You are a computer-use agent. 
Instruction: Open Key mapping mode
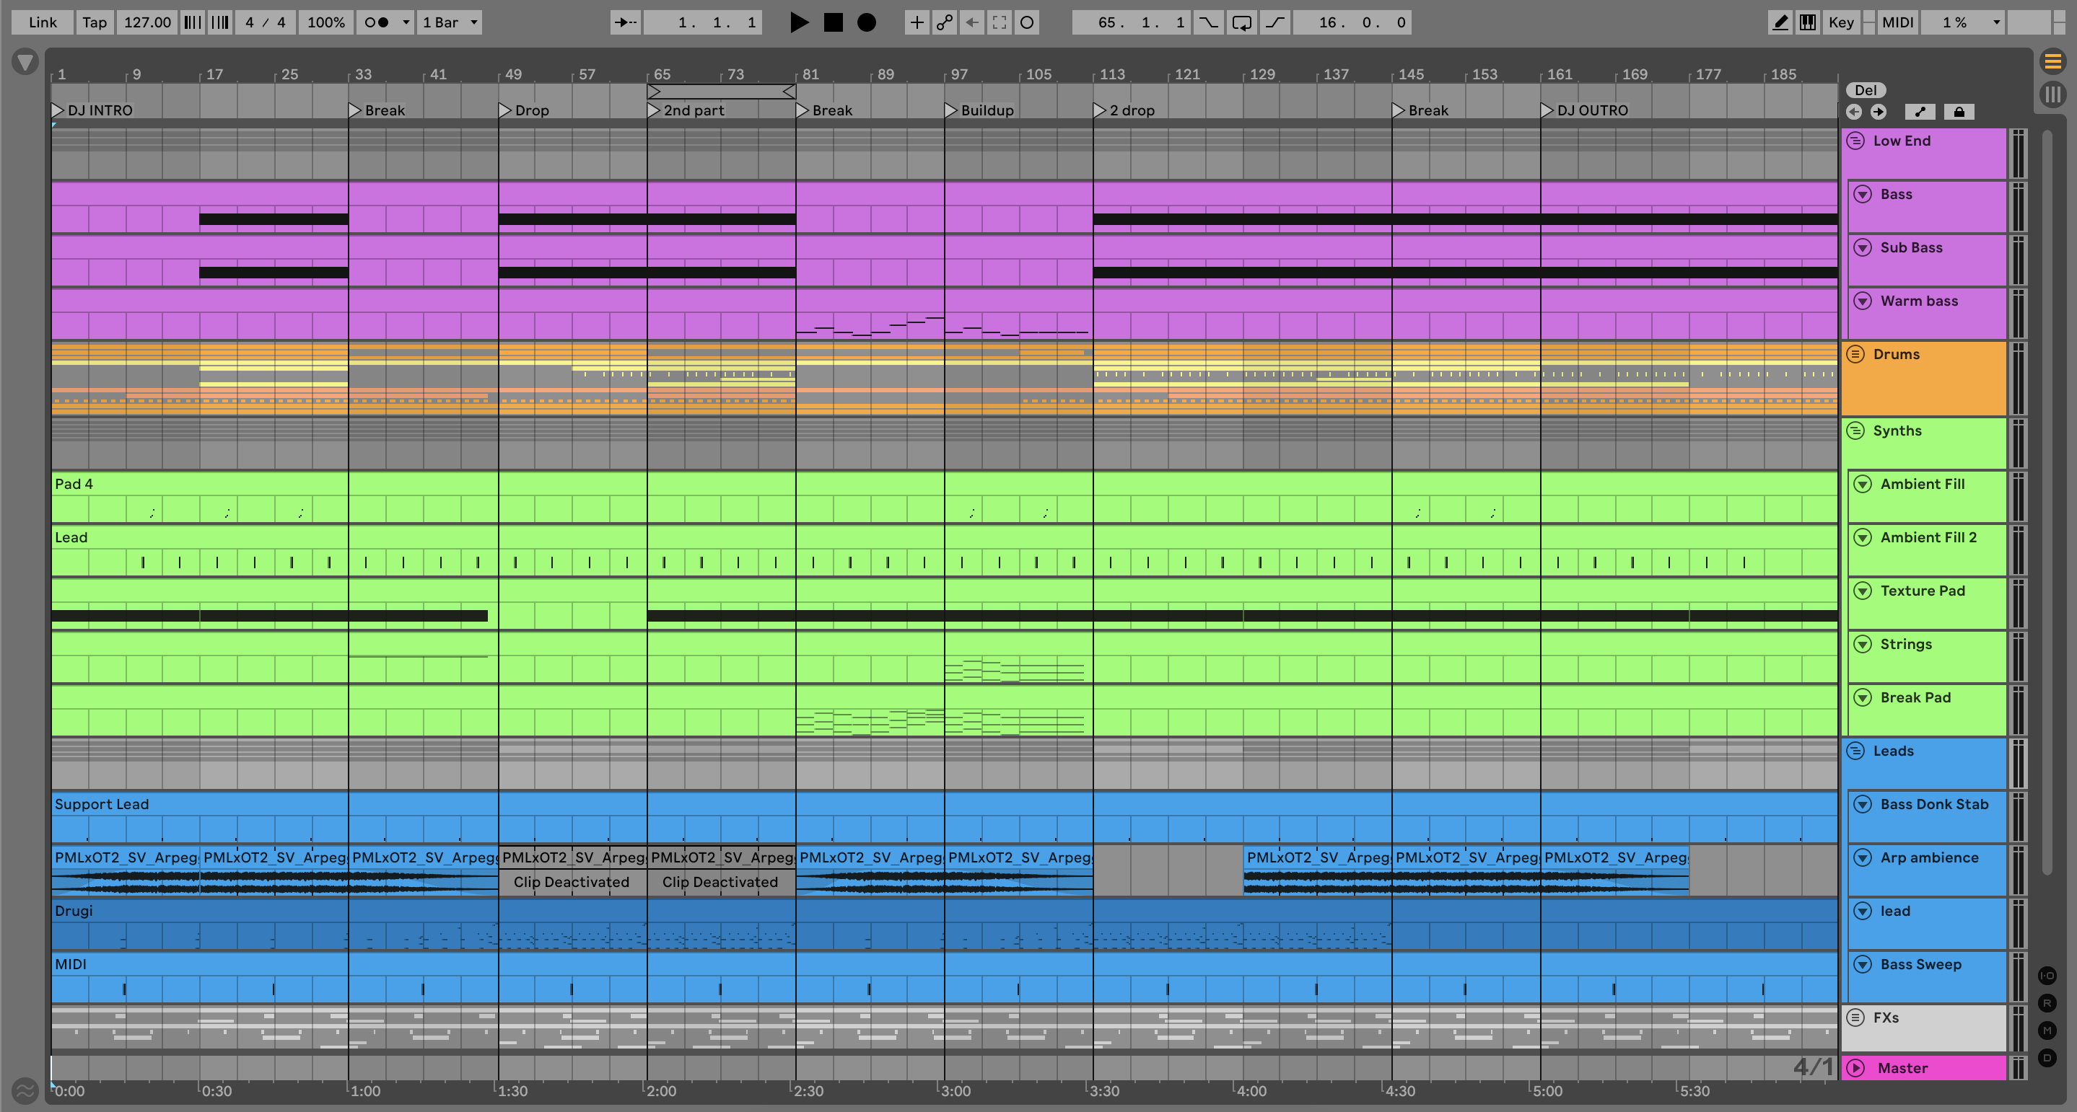click(1841, 22)
